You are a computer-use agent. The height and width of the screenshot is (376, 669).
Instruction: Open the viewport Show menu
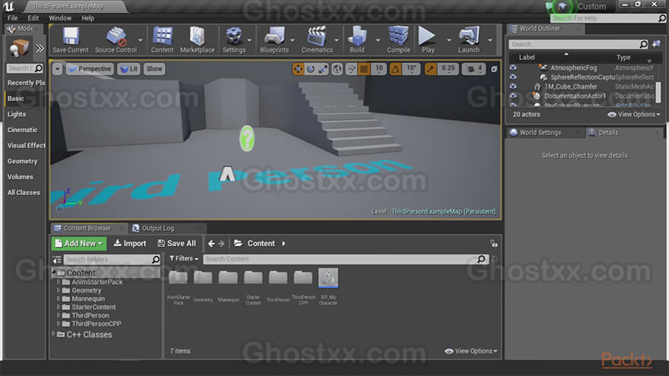pos(154,69)
